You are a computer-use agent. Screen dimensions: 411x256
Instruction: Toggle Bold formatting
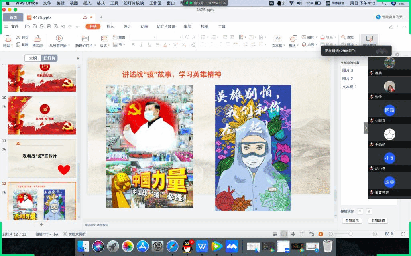click(133, 45)
